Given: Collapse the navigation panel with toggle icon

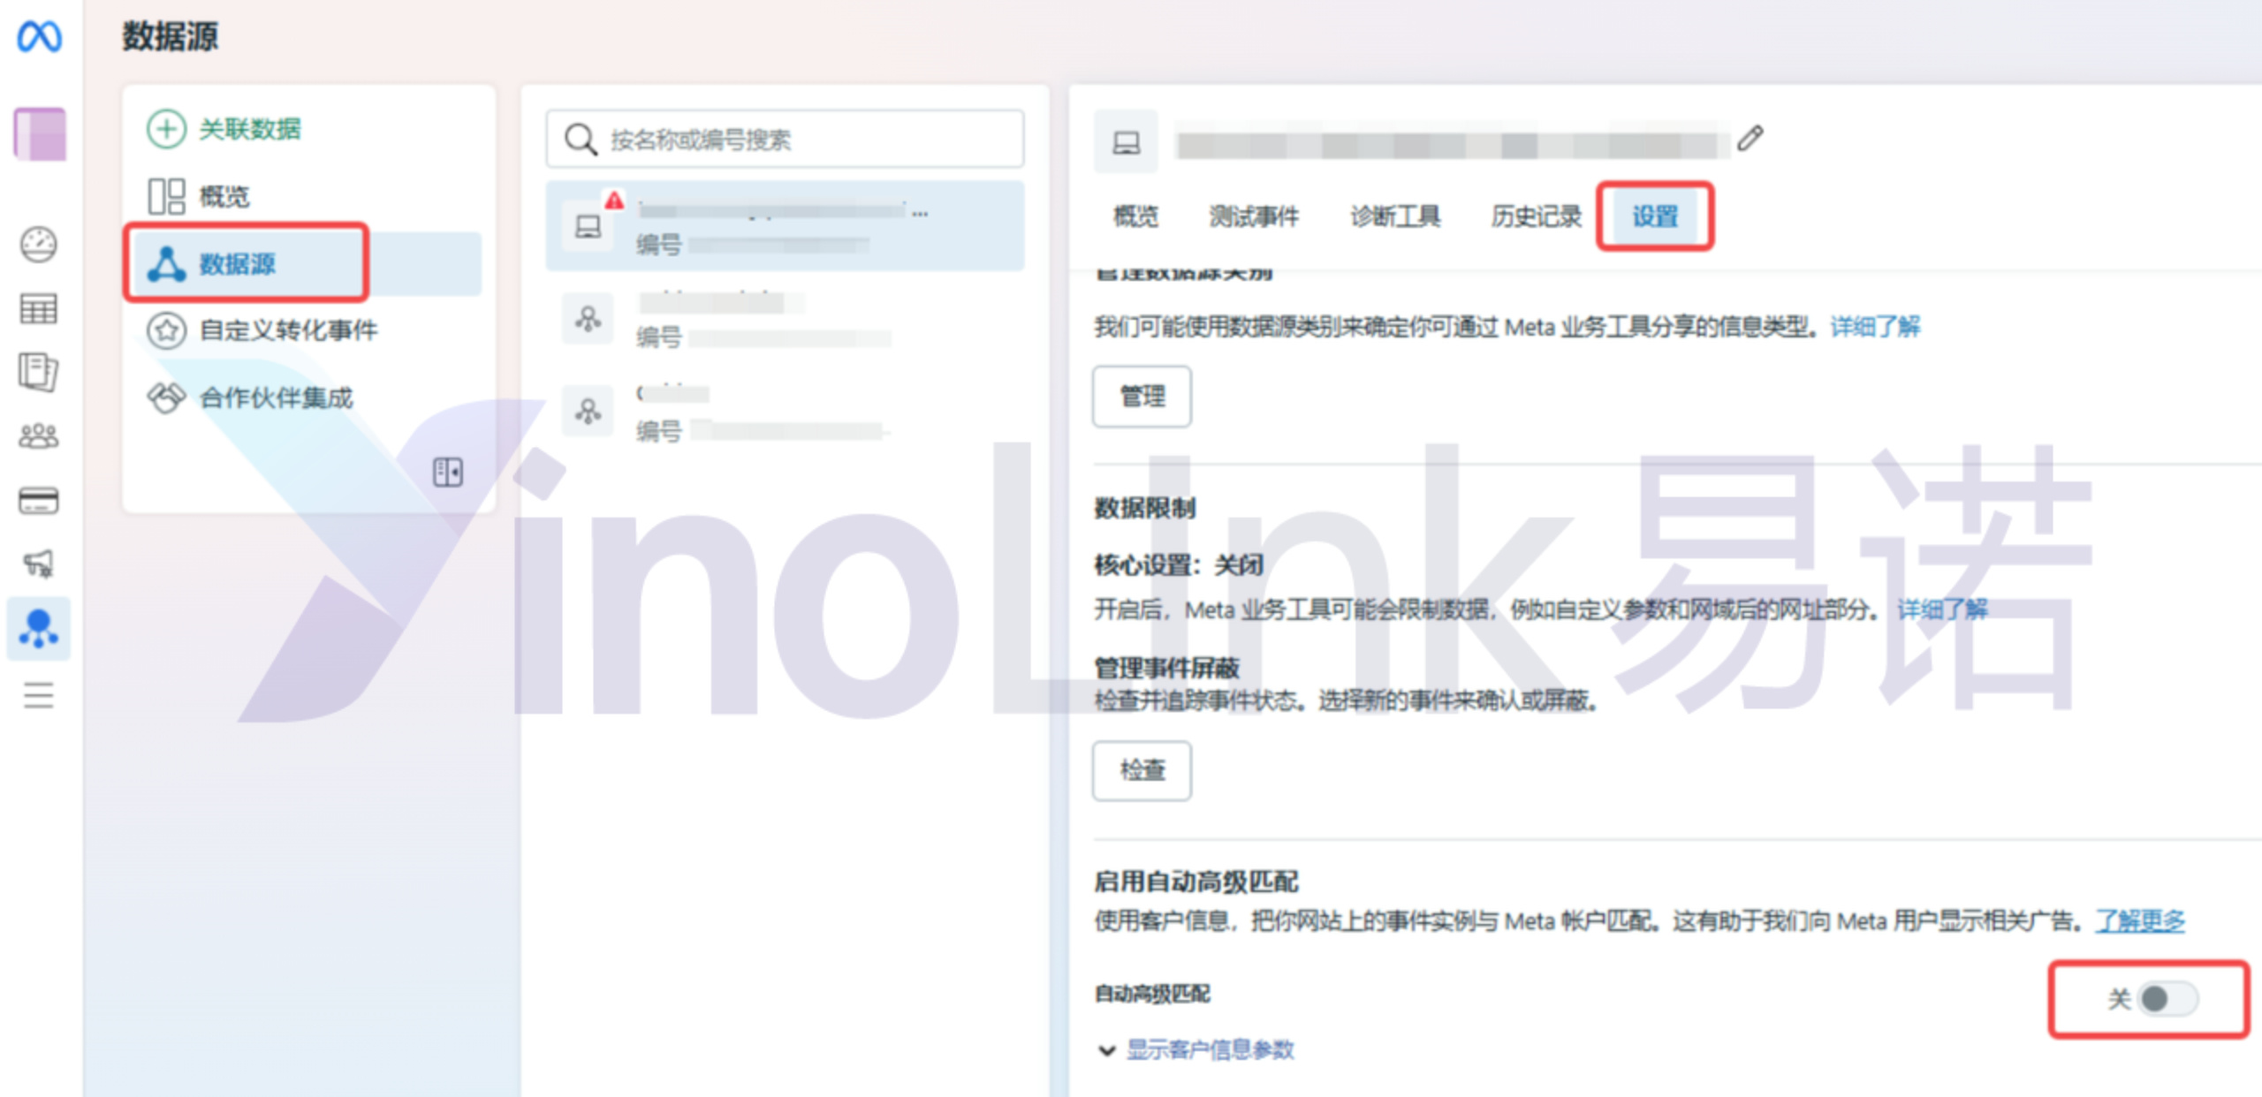Looking at the screenshot, I should point(448,472).
